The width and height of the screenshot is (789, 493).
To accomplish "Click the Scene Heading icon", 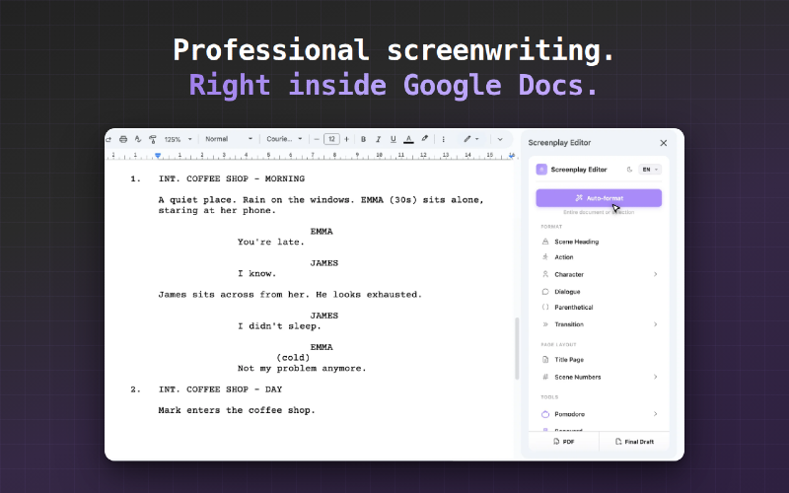I will pos(545,242).
